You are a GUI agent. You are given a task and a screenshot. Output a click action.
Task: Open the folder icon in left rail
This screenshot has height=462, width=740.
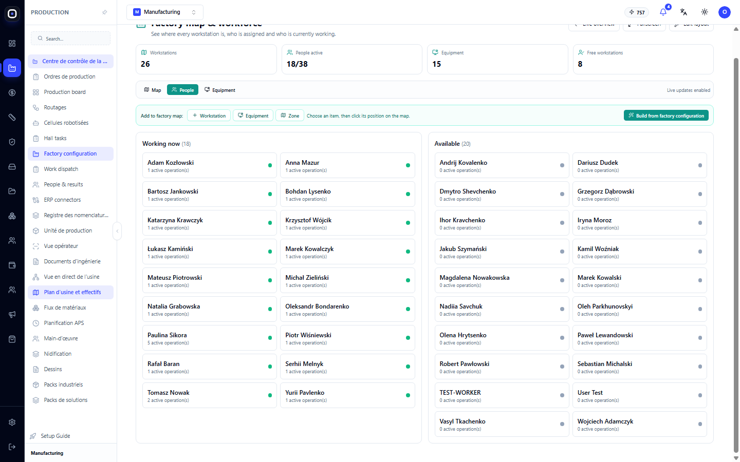(12, 191)
